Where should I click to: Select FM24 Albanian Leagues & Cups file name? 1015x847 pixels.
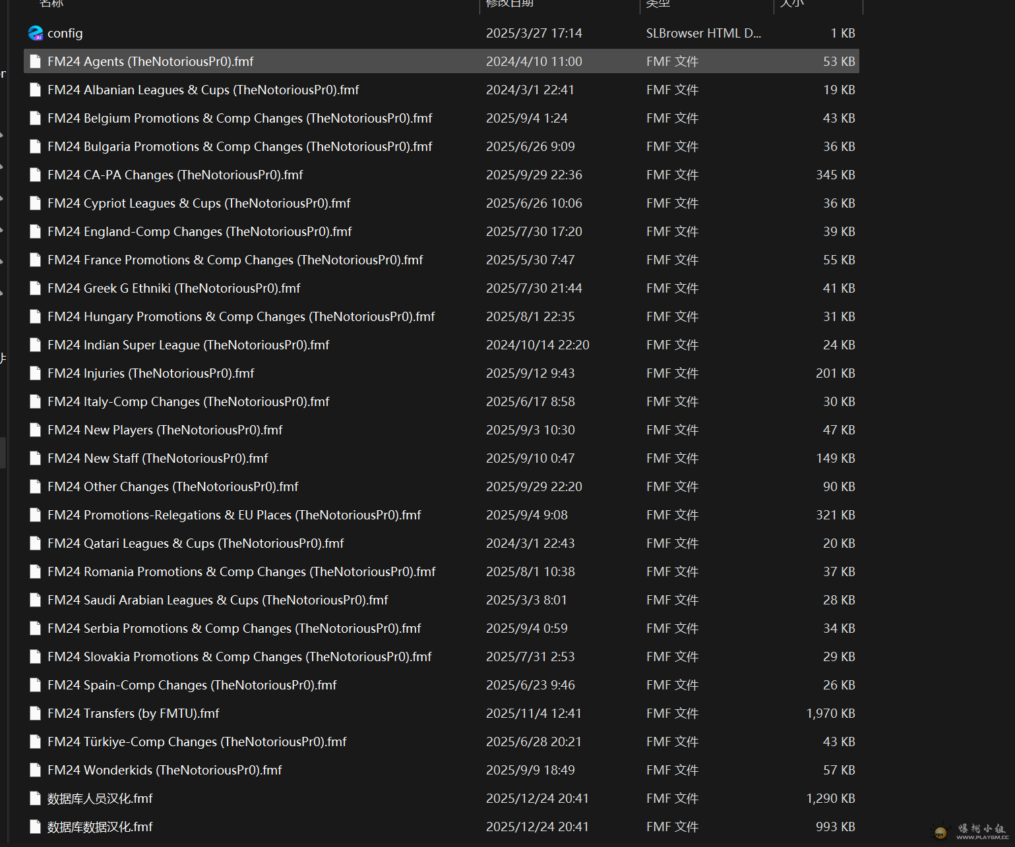pos(203,90)
